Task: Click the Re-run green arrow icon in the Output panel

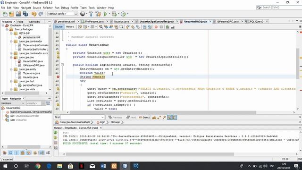Action: point(56,133)
